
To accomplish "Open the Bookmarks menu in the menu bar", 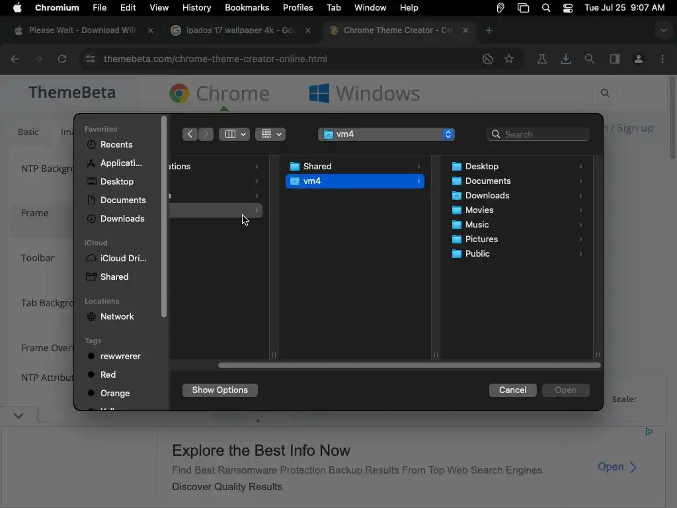I will pyautogui.click(x=247, y=8).
